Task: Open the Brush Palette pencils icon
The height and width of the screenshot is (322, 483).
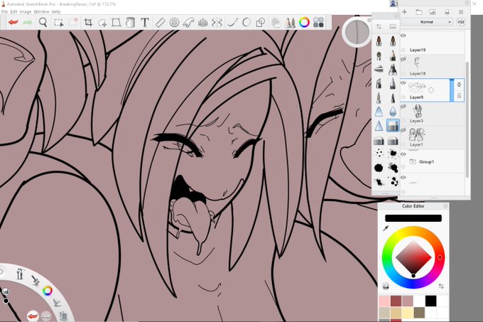Action: coord(290,23)
